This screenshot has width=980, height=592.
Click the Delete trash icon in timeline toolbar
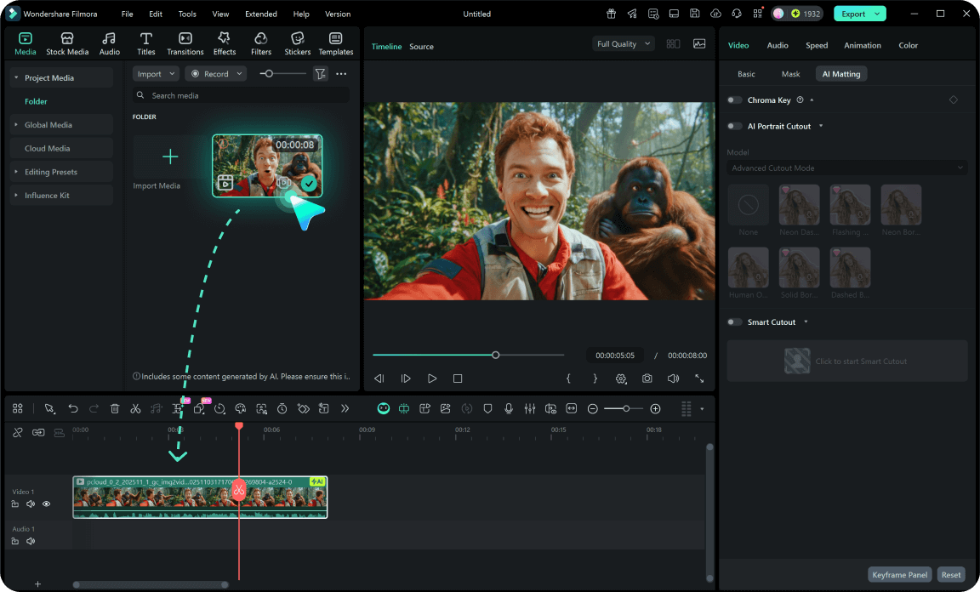(x=115, y=409)
